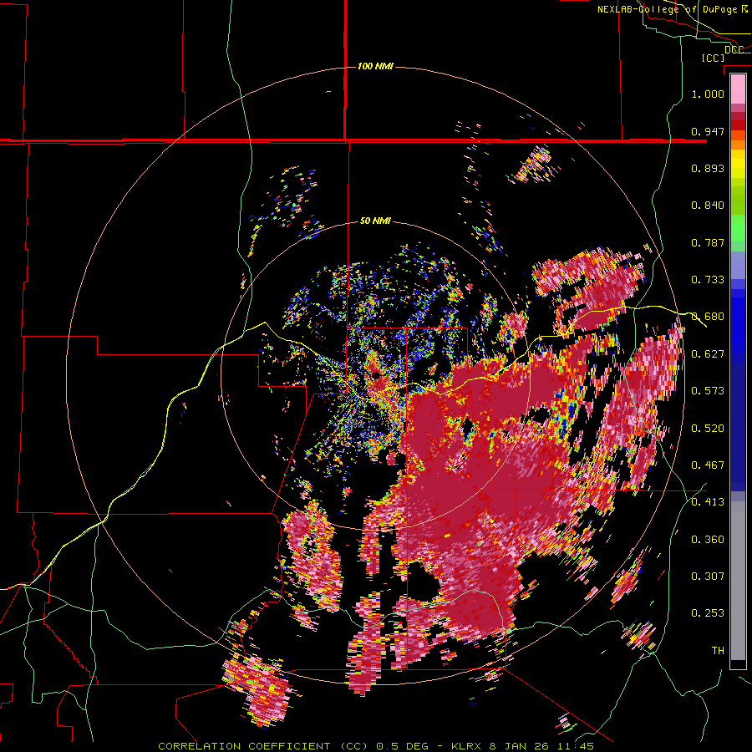
Task: Click the radar site center black dot
Action: coord(374,375)
